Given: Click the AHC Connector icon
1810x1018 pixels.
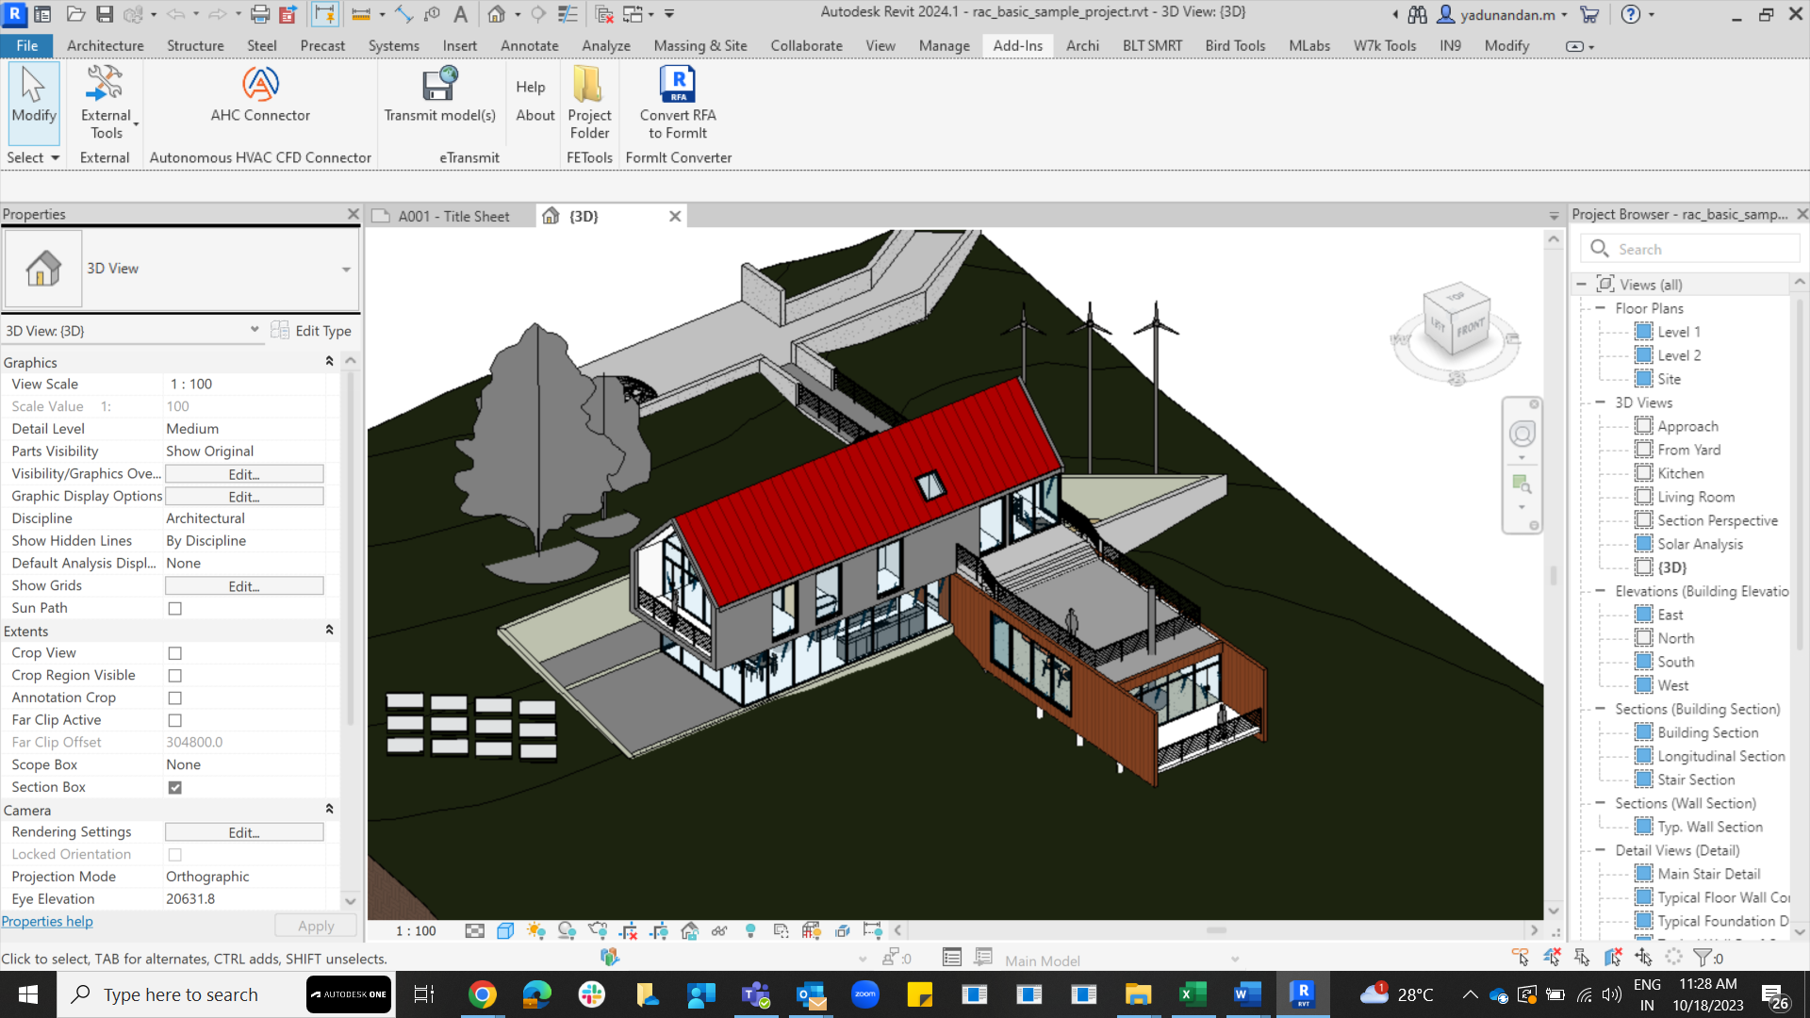Looking at the screenshot, I should tap(260, 85).
